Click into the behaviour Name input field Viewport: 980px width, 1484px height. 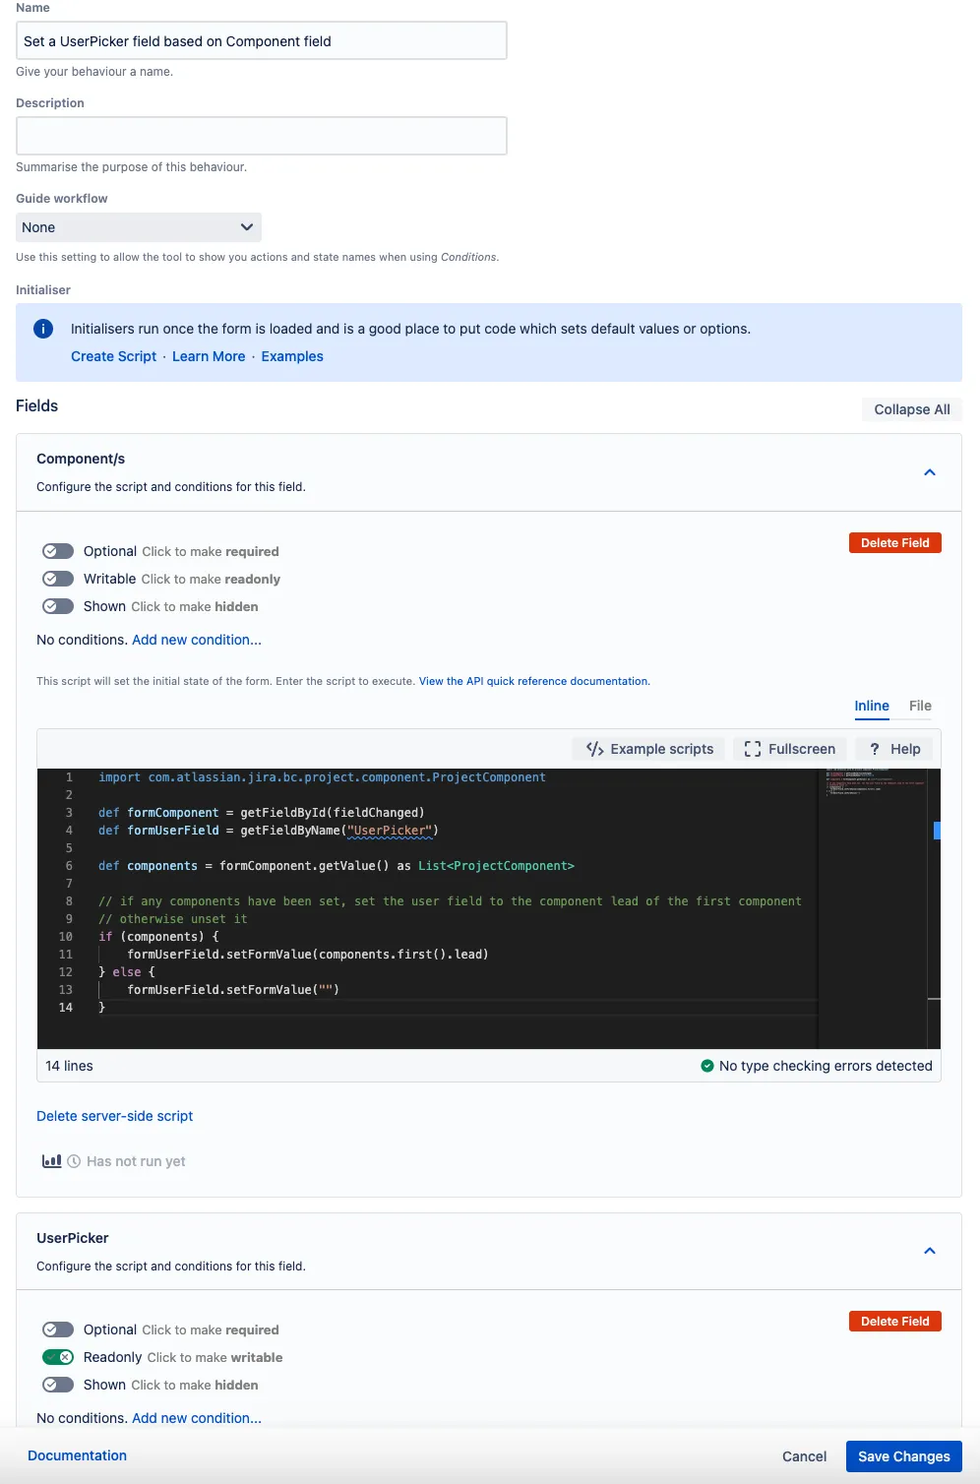[x=262, y=41]
